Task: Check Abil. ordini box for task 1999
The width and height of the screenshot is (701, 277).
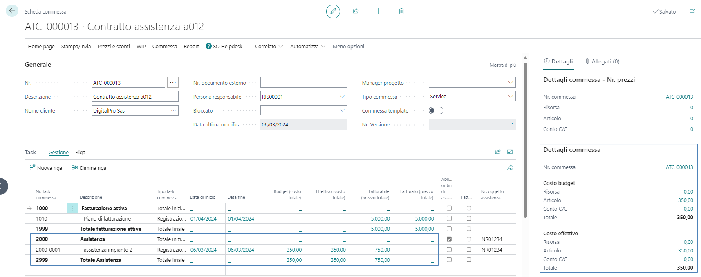Action: tap(449, 229)
